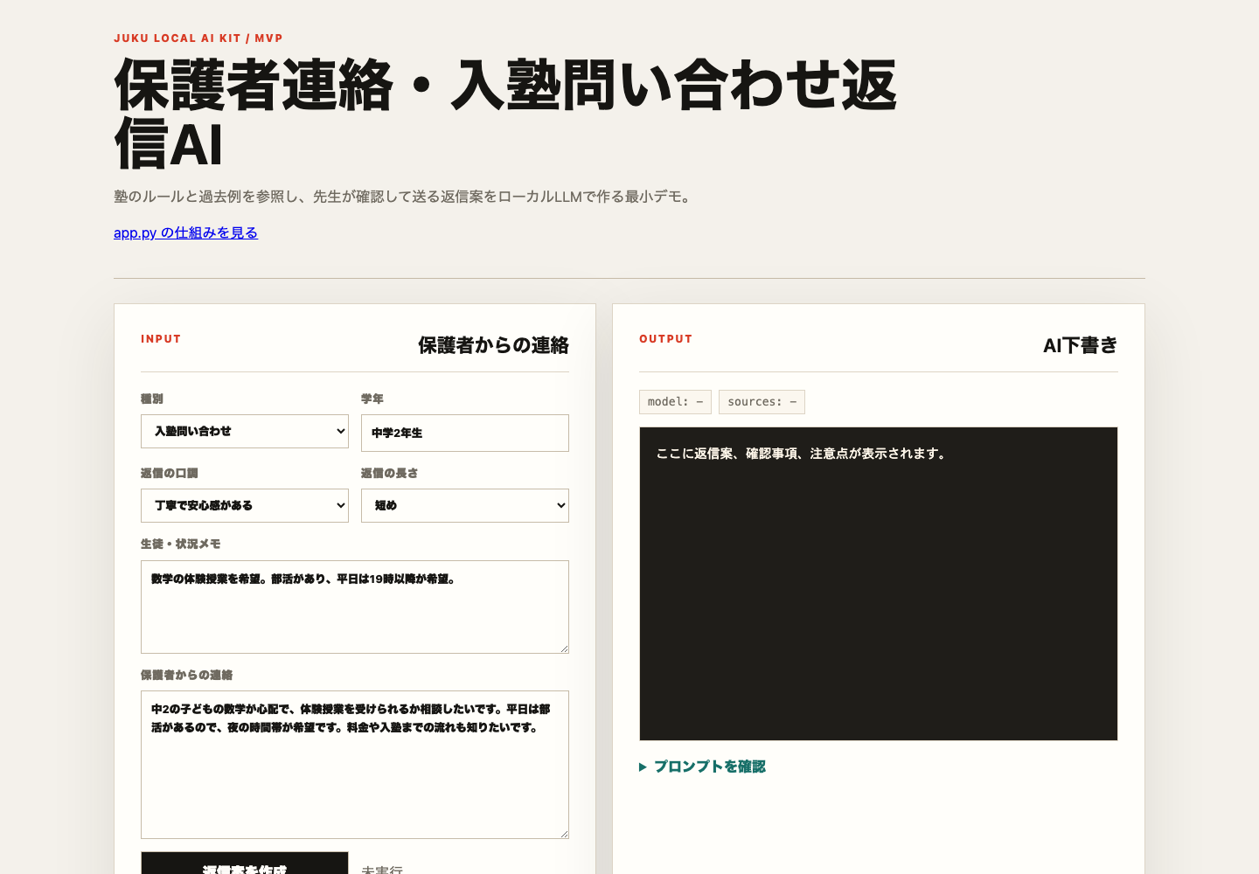Viewport: 1259px width, 874px height.
Task: Open the 返信の長さ dropdown showing 短め
Action: pos(465,505)
